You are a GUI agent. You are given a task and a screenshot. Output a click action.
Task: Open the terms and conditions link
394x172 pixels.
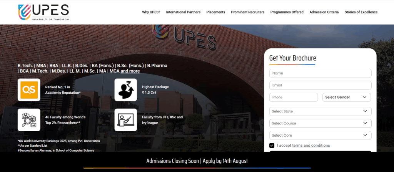tap(311, 146)
